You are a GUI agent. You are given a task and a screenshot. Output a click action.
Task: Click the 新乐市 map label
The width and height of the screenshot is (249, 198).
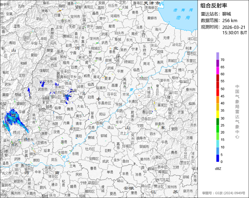(x=66, y=21)
